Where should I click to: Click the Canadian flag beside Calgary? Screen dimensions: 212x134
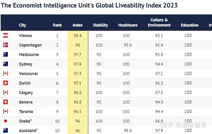coord(6,92)
